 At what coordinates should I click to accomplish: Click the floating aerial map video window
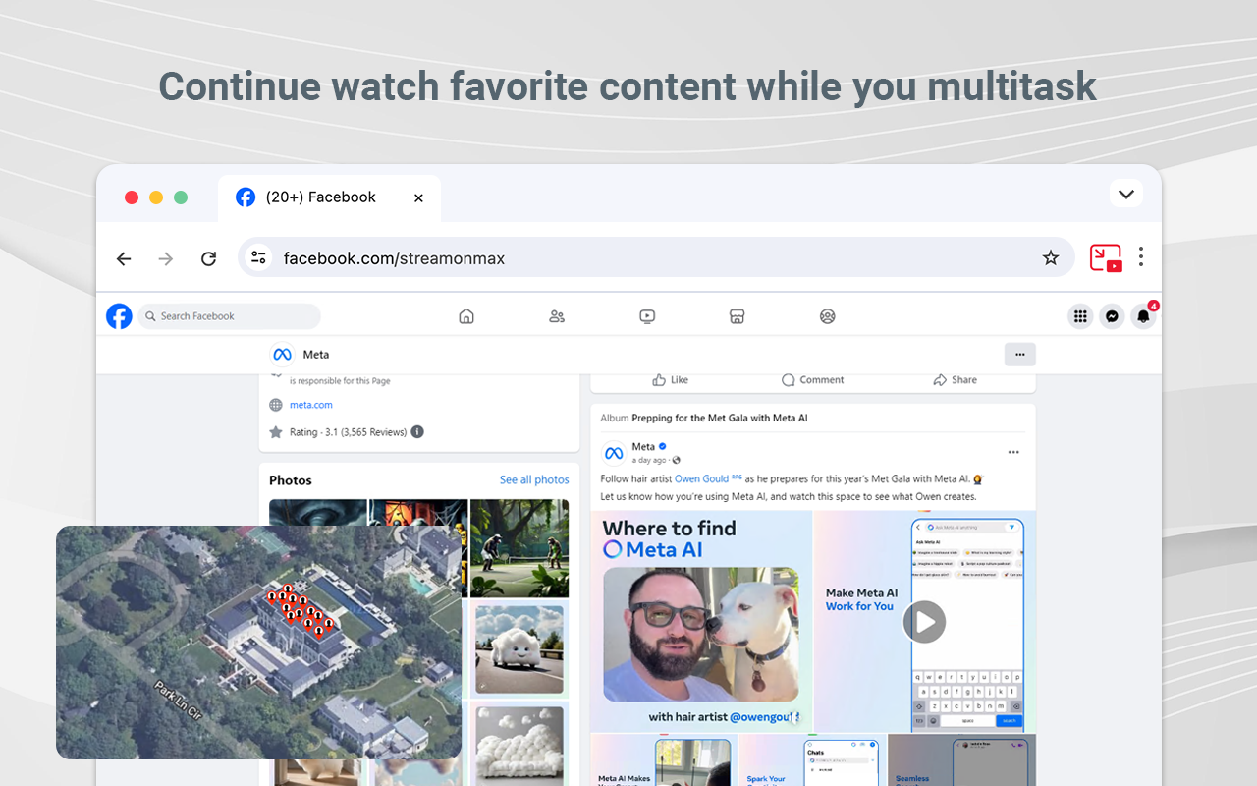tap(258, 643)
